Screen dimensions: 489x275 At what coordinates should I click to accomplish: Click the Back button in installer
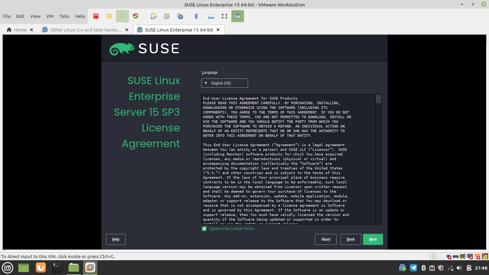pyautogui.click(x=351, y=239)
